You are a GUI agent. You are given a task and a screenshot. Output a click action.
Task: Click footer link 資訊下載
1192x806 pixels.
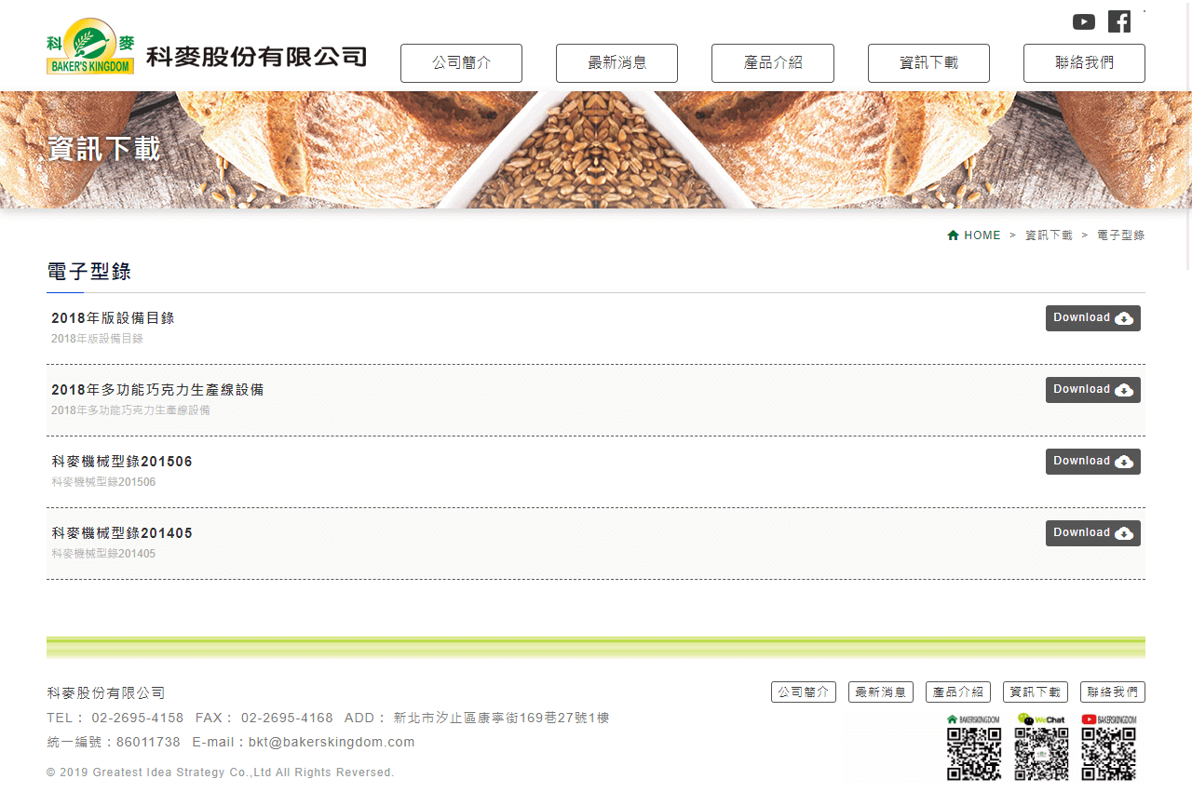pyautogui.click(x=1036, y=692)
